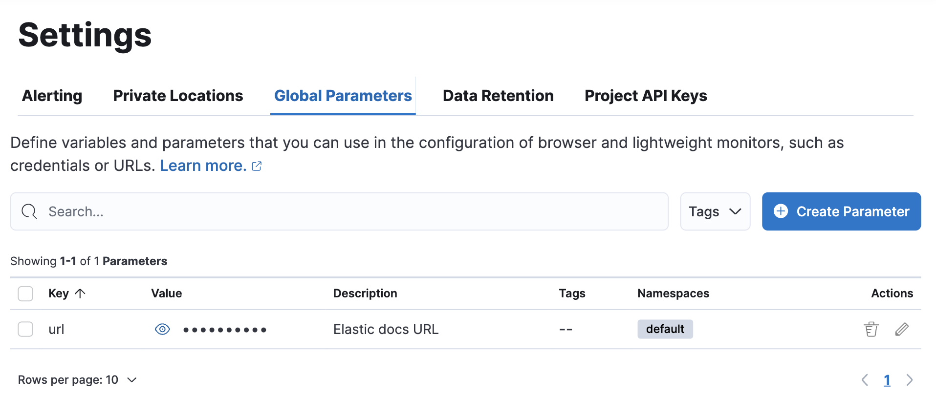Click the pencil edit icon for url
The width and height of the screenshot is (936, 417).
click(902, 329)
